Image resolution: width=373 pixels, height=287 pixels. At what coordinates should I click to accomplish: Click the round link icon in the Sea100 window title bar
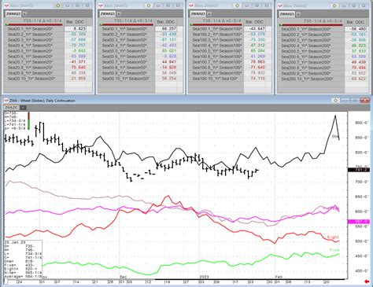coord(238,6)
